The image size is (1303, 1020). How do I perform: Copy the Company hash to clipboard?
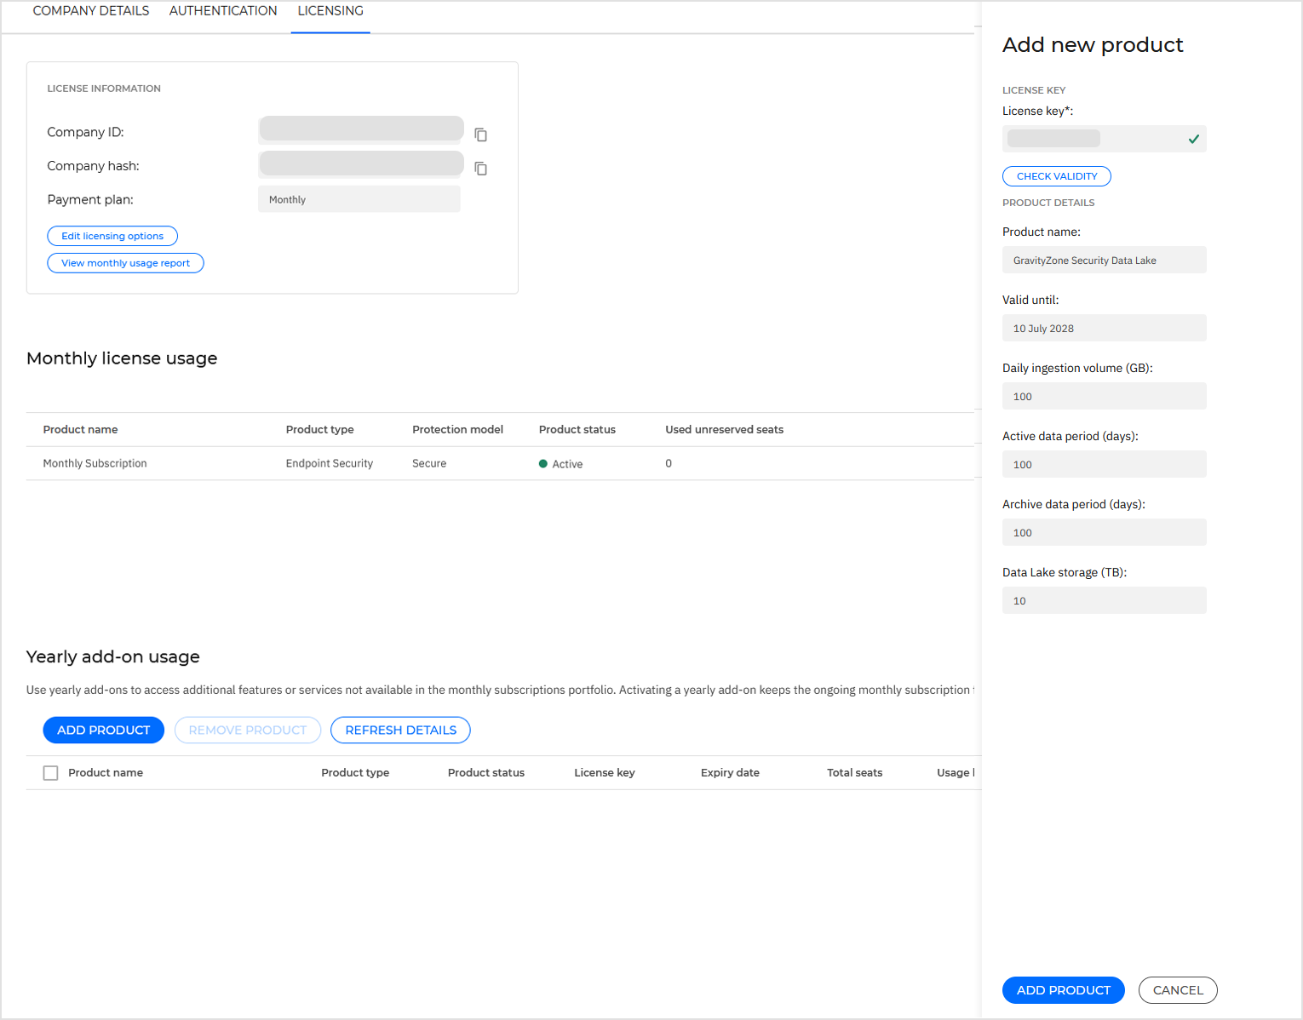(480, 169)
